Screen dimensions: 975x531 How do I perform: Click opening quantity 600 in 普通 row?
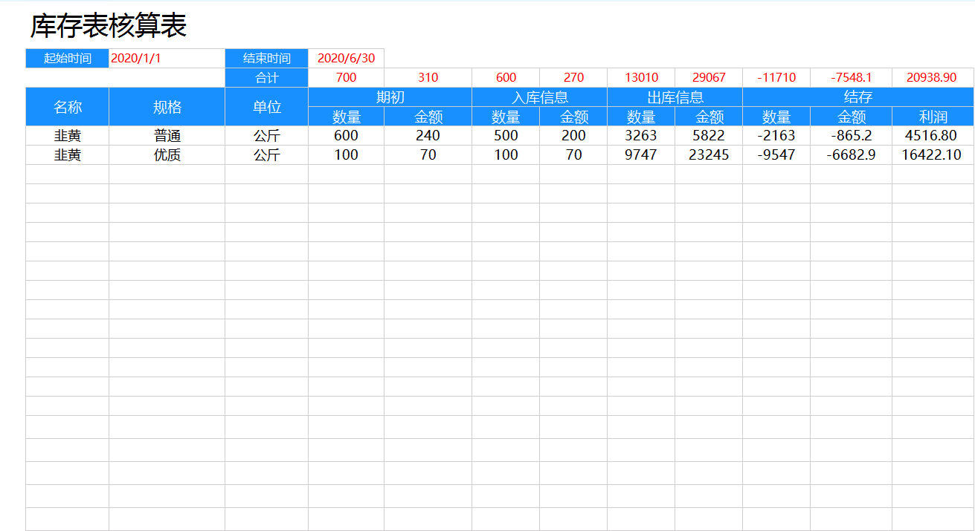(x=346, y=136)
